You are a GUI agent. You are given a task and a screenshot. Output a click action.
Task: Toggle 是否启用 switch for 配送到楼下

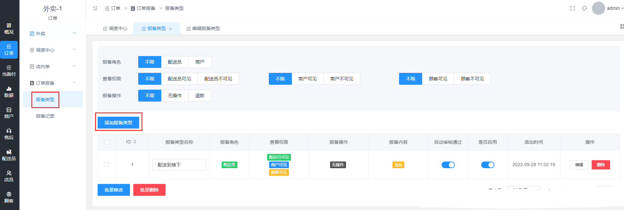tap(487, 165)
